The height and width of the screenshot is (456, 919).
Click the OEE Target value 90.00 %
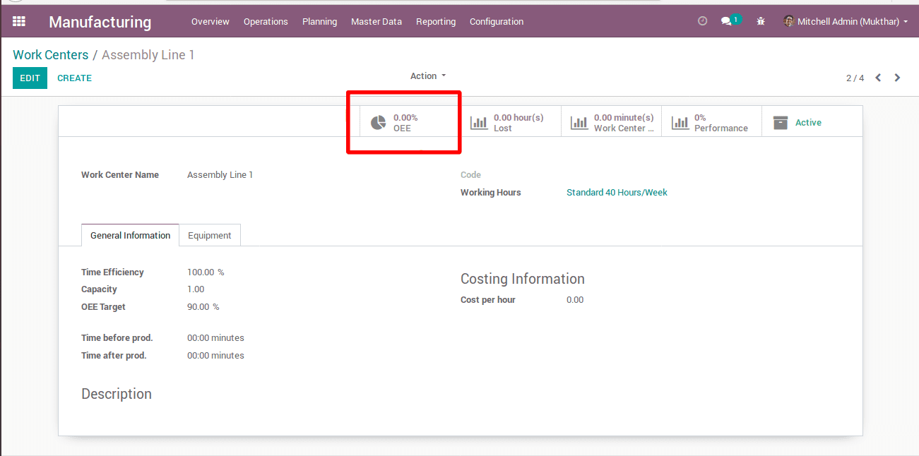pyautogui.click(x=203, y=306)
